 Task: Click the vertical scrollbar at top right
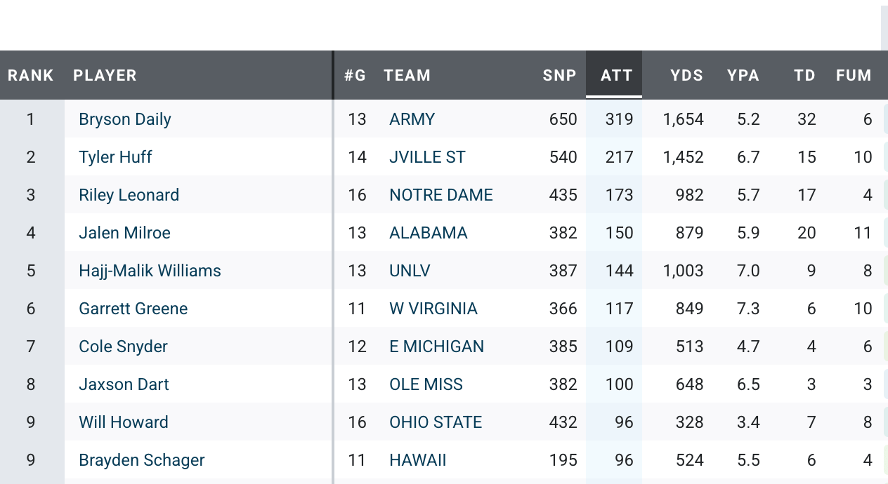[x=884, y=28]
